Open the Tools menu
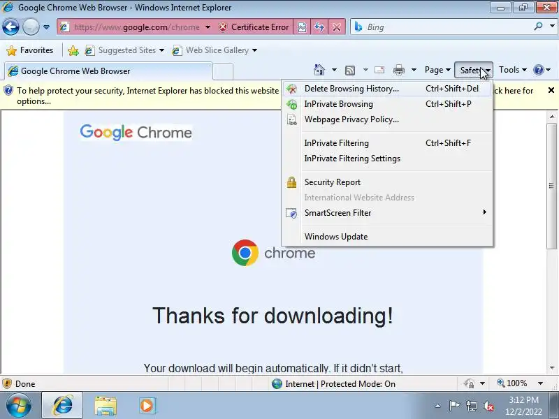559x419 pixels. [513, 70]
